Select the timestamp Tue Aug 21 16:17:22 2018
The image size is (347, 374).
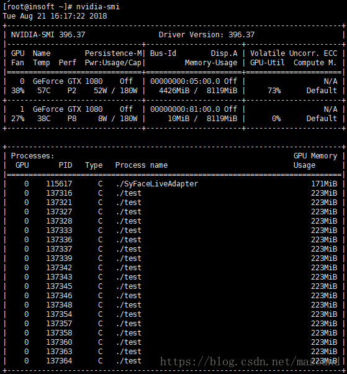point(55,16)
